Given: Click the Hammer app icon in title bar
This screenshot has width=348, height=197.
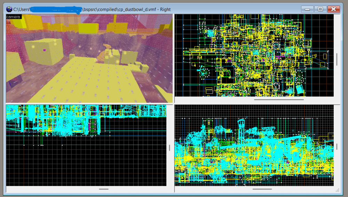Looking at the screenshot, I should click(x=9, y=9).
